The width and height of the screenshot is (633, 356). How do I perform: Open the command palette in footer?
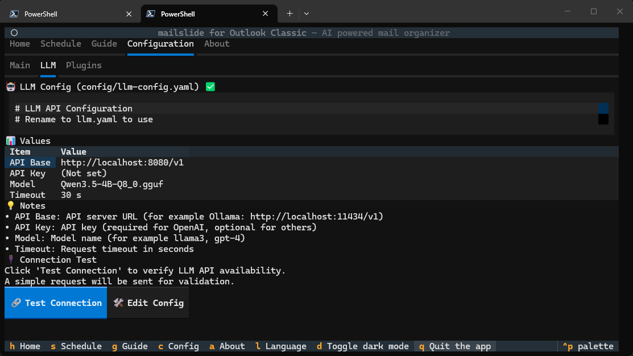click(588, 346)
